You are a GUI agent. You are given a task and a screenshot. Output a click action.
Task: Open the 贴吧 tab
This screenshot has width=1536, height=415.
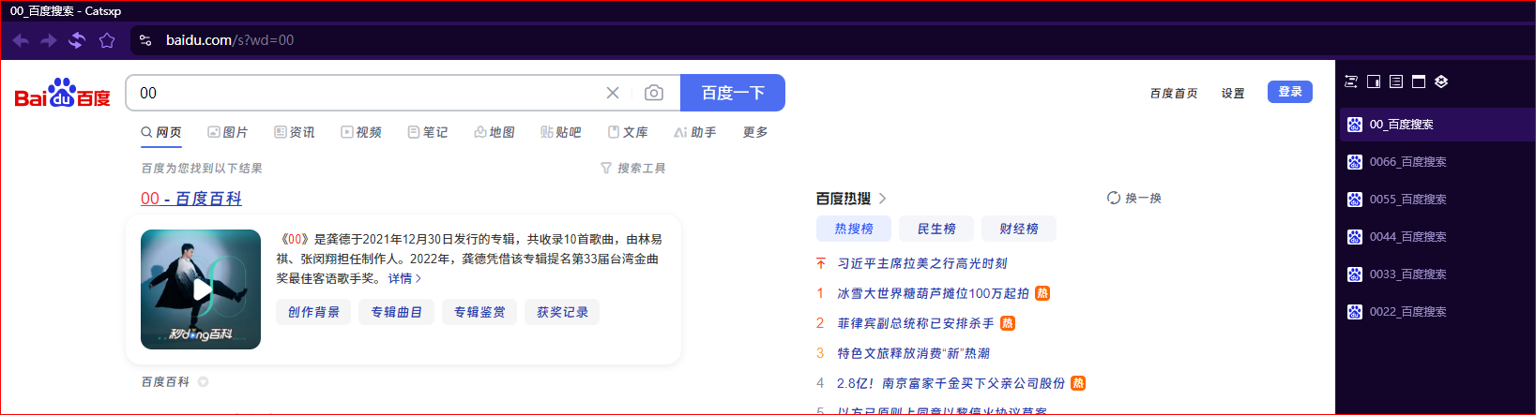pos(561,132)
